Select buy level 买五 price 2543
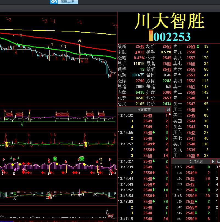Image resolution: width=220 pixels, height=222 pixels. [191, 127]
